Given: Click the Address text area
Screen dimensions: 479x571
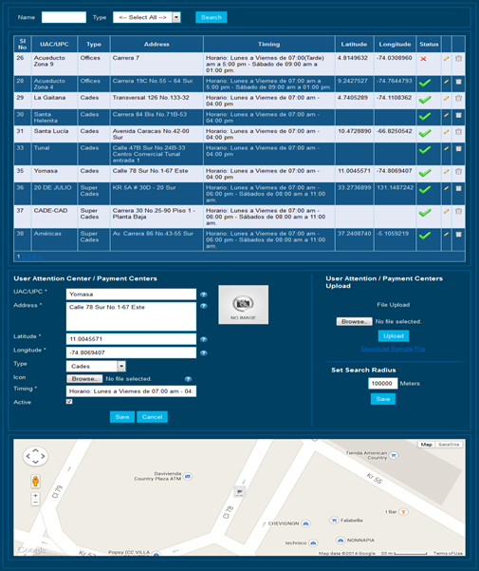Looking at the screenshot, I should point(131,316).
